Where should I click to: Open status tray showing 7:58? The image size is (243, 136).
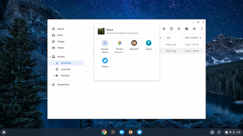[233, 132]
